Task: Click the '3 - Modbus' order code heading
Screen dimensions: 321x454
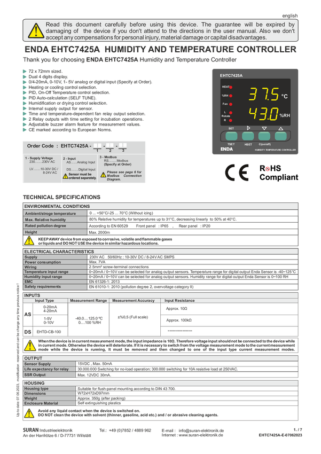Action: pos(108,157)
